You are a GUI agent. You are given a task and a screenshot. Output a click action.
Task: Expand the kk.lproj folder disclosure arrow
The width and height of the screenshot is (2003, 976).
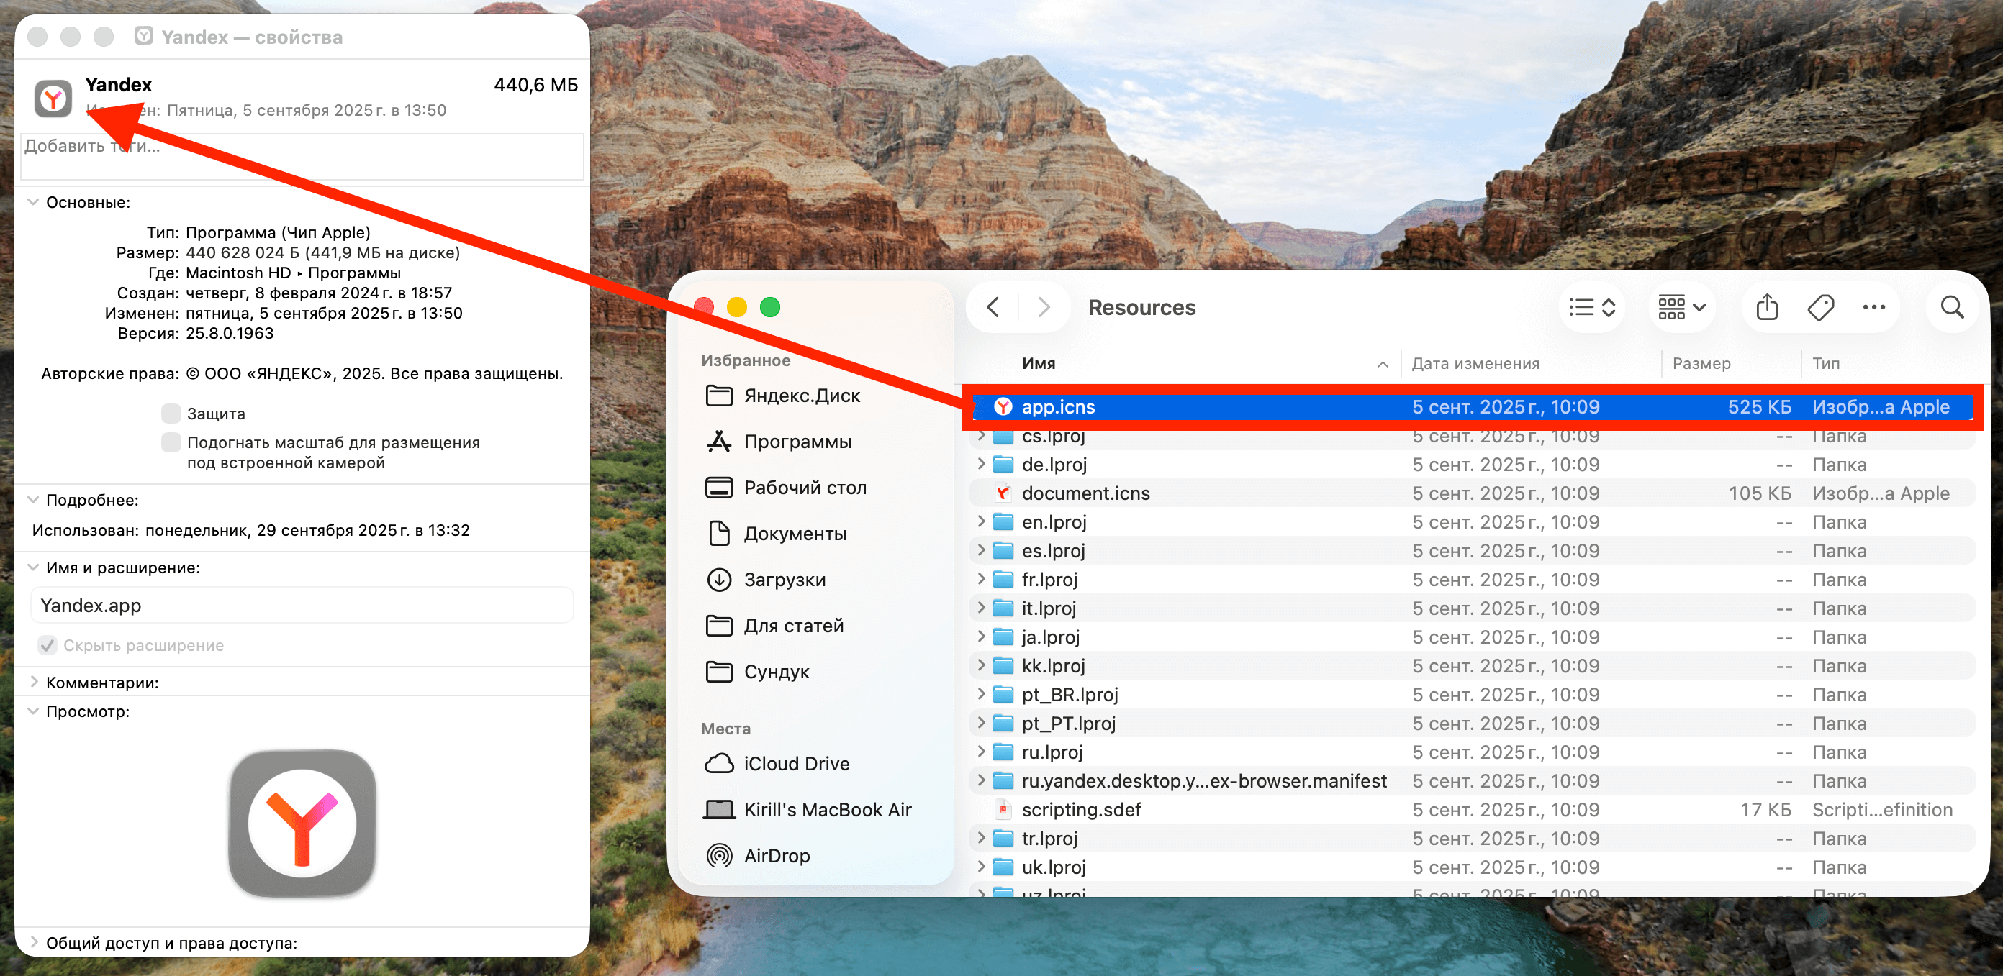(981, 665)
